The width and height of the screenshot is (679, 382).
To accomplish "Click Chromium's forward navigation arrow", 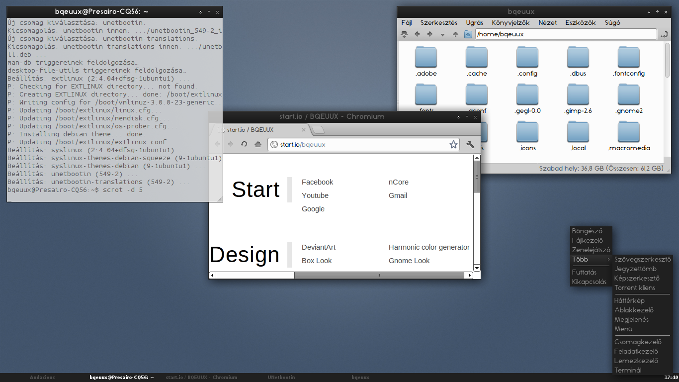I will point(230,144).
